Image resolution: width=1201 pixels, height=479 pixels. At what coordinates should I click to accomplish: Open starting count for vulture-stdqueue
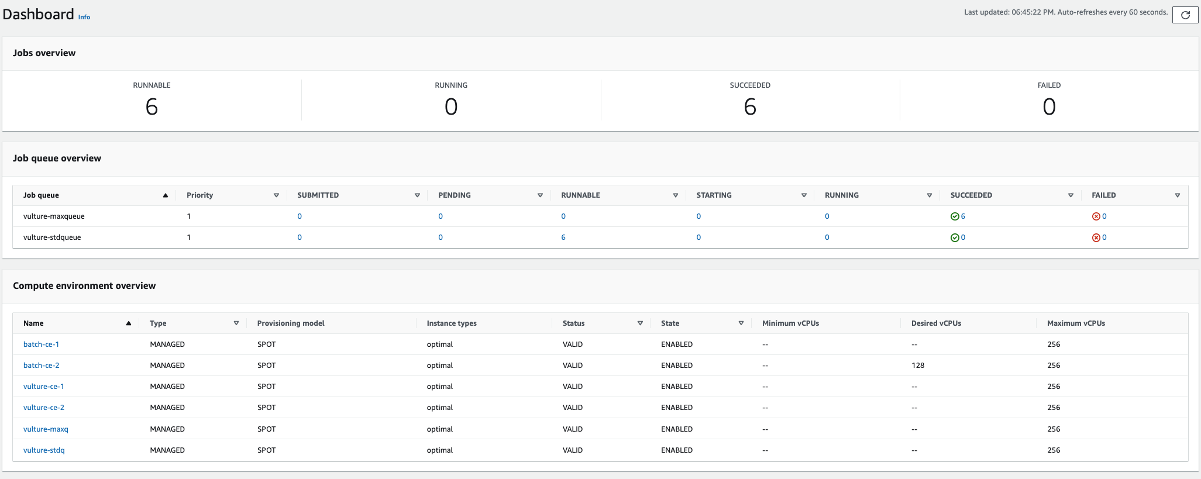pos(698,237)
